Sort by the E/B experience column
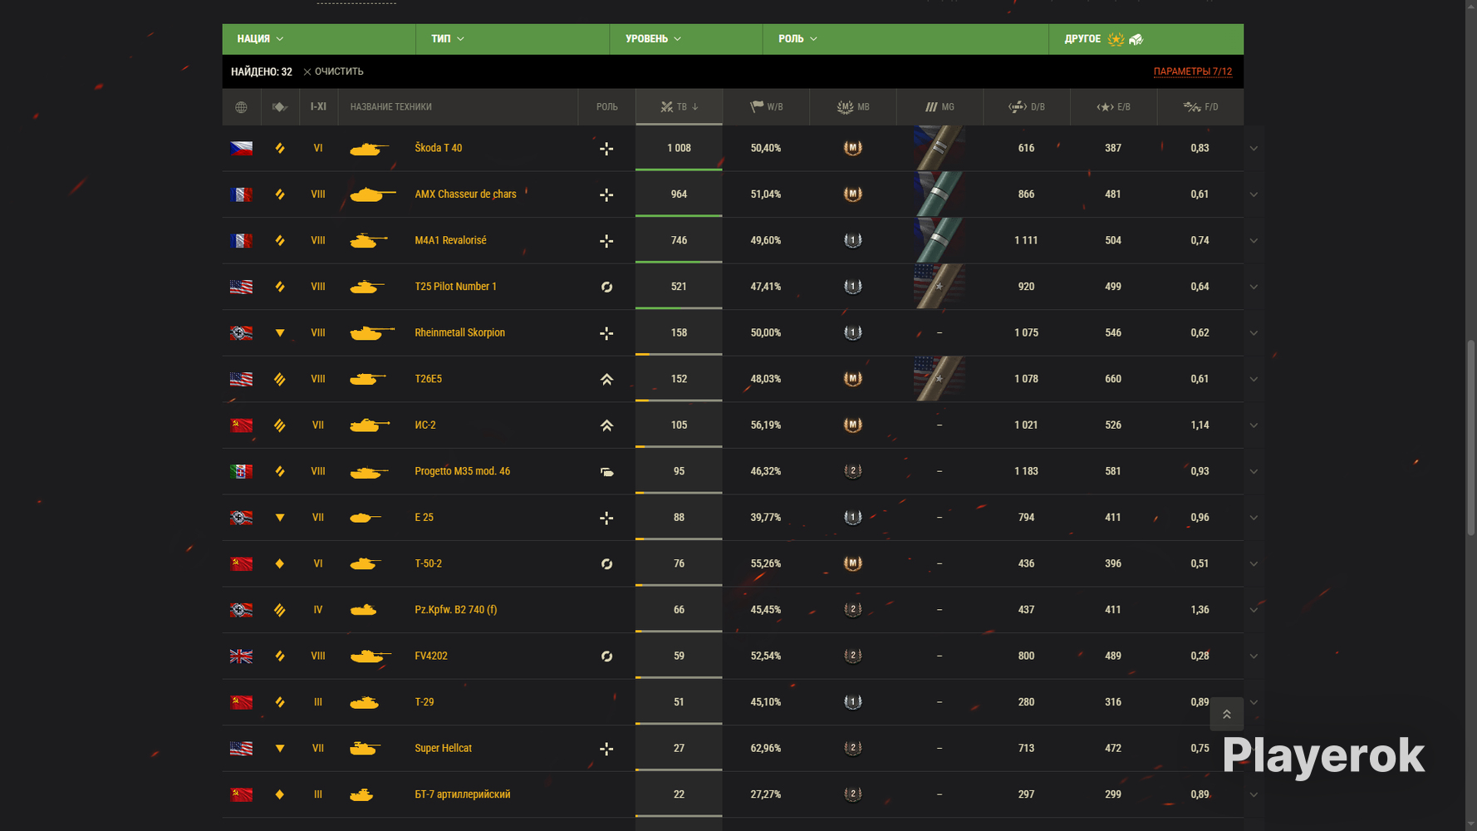This screenshot has width=1477, height=831. click(x=1113, y=107)
